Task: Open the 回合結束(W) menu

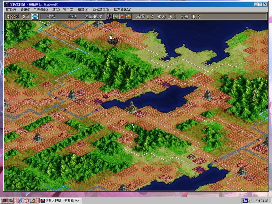Action: [x=102, y=10]
